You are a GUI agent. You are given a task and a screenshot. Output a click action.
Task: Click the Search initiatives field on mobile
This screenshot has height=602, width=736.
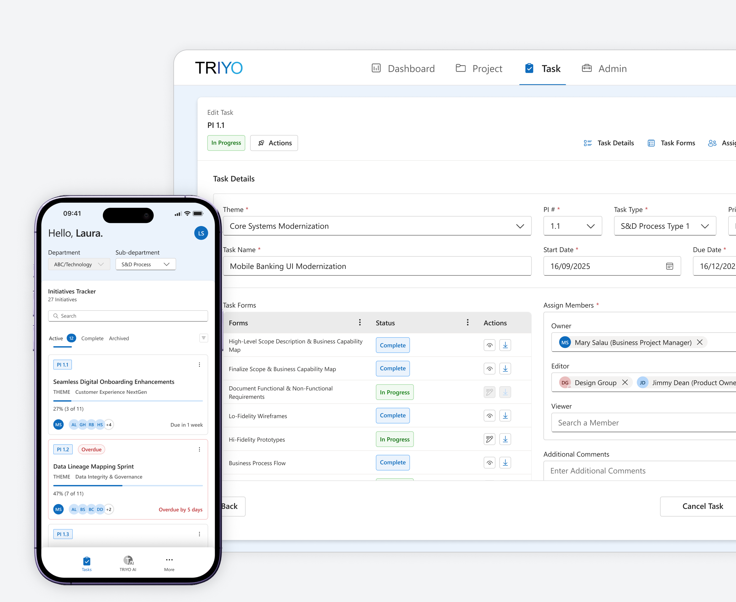[x=128, y=315]
